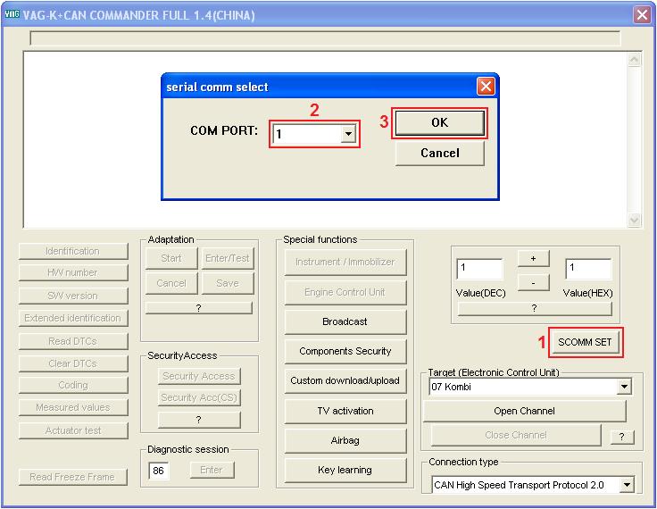Decrement value with the minus button
The height and width of the screenshot is (509, 657).
click(533, 283)
